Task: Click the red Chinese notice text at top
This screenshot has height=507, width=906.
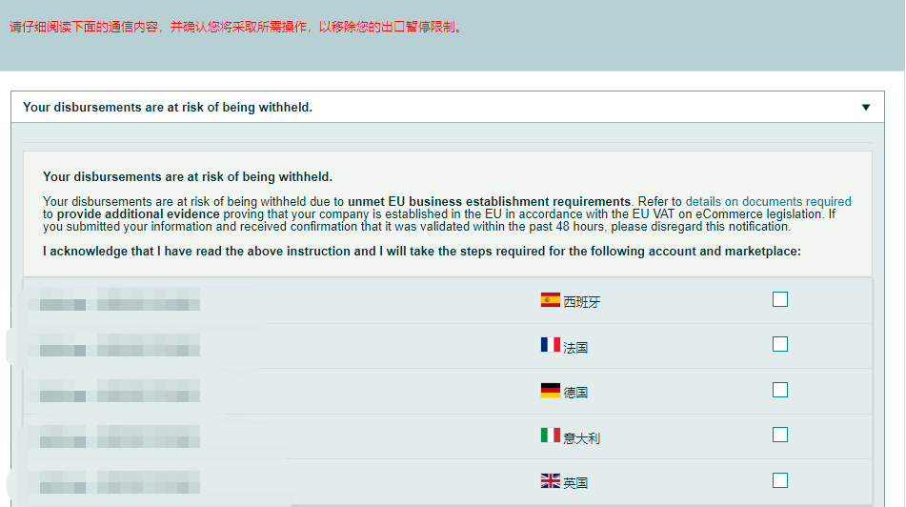Action: pyautogui.click(x=237, y=27)
